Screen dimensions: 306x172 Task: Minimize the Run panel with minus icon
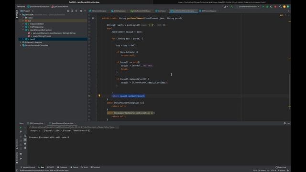pyautogui.click(x=289, y=123)
